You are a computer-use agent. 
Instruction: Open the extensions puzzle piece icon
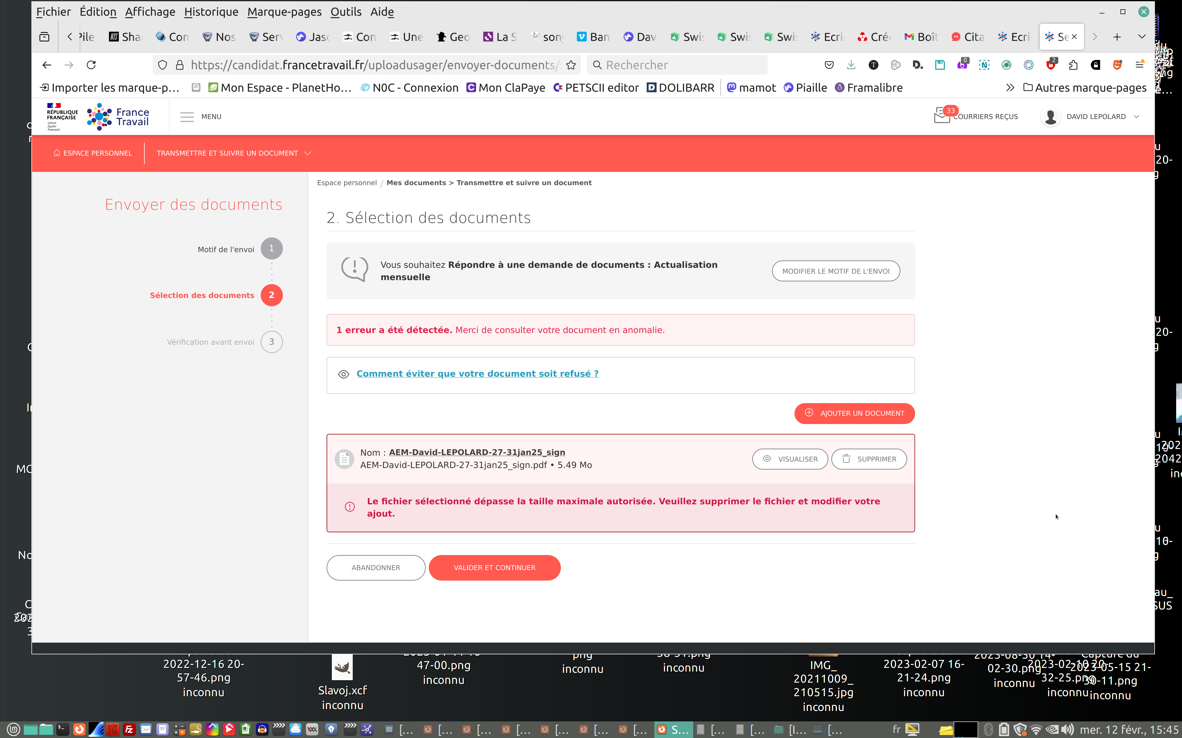click(x=1073, y=65)
